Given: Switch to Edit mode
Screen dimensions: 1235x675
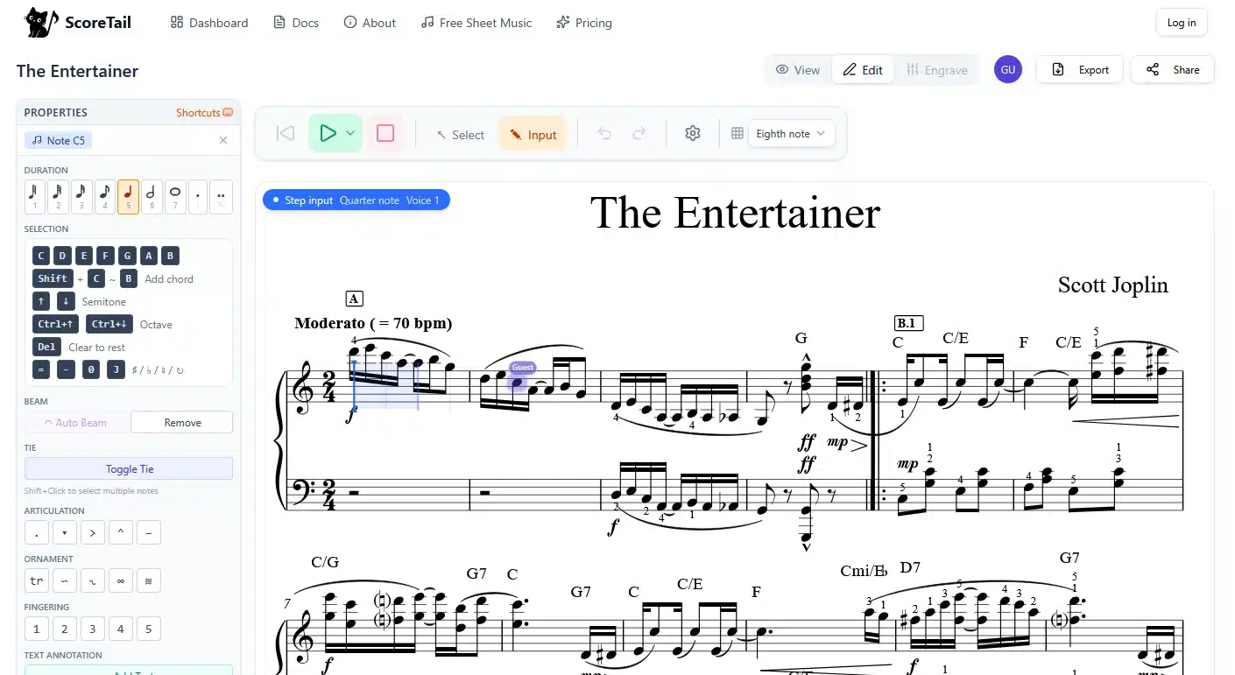Looking at the screenshot, I should pyautogui.click(x=863, y=70).
